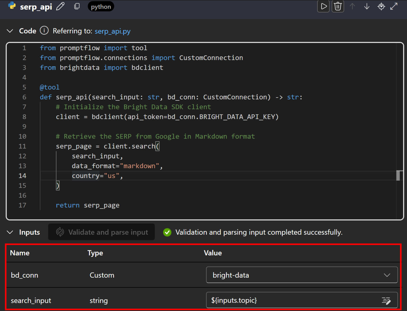Click the copy icon beside serp_api
This screenshot has width=407, height=311.
(x=77, y=6)
